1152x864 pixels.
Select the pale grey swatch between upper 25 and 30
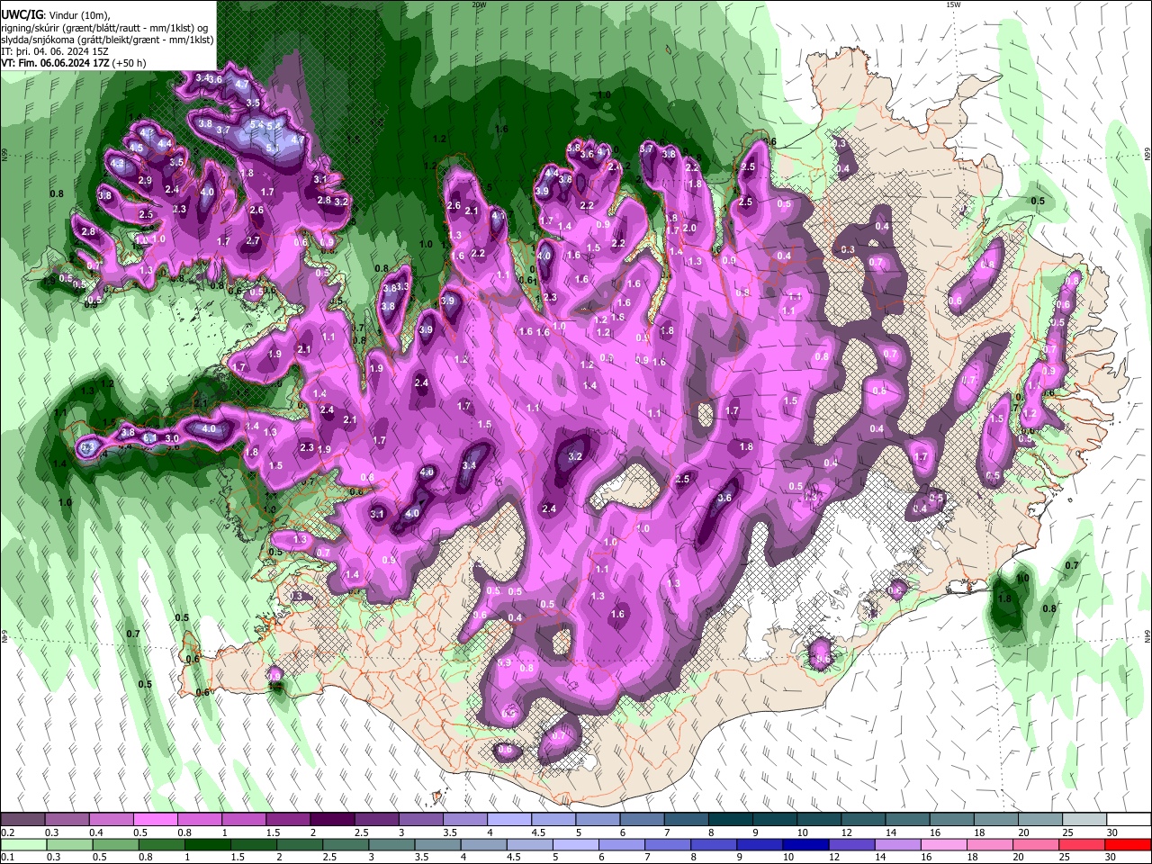pos(1084,820)
